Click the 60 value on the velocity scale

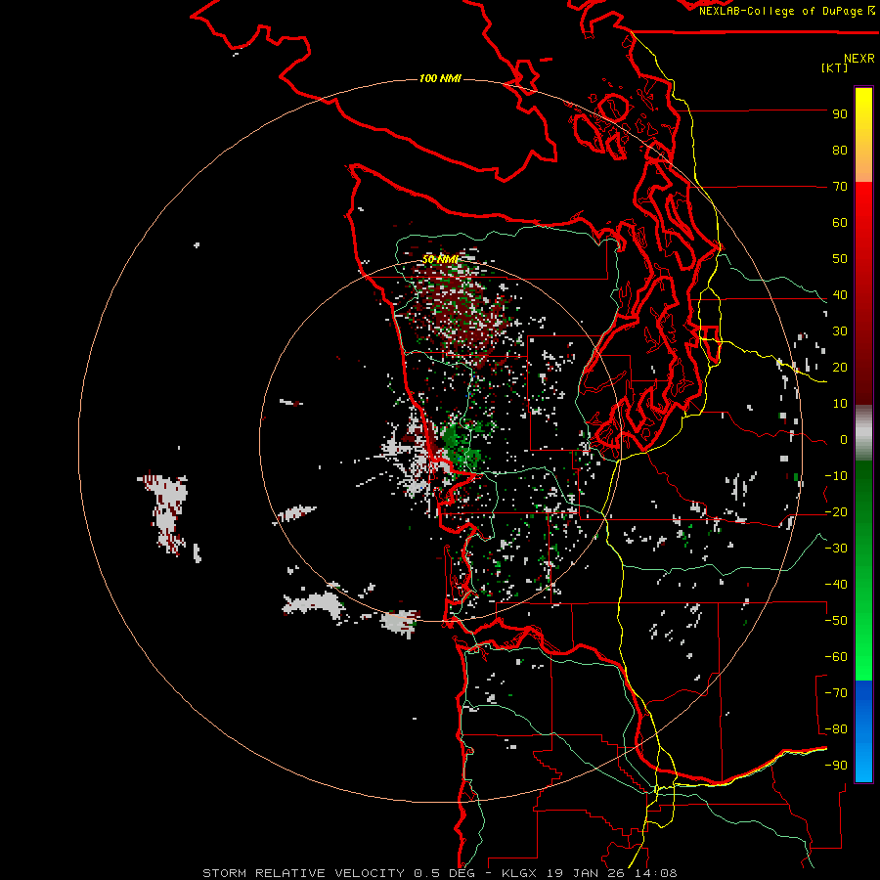click(x=840, y=222)
